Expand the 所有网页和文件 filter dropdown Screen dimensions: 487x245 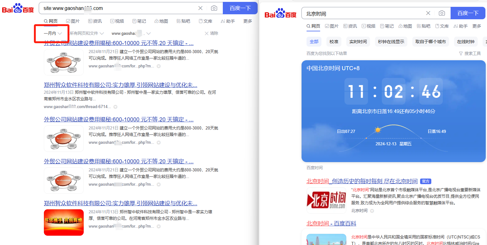click(x=87, y=33)
